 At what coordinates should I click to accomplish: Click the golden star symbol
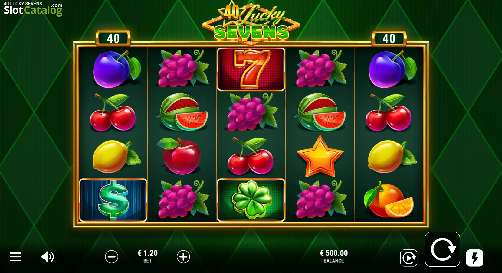320,156
